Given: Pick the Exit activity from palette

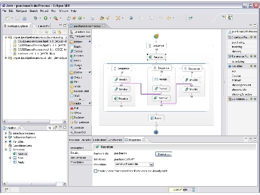Looking at the screenshot, I should (74, 108).
